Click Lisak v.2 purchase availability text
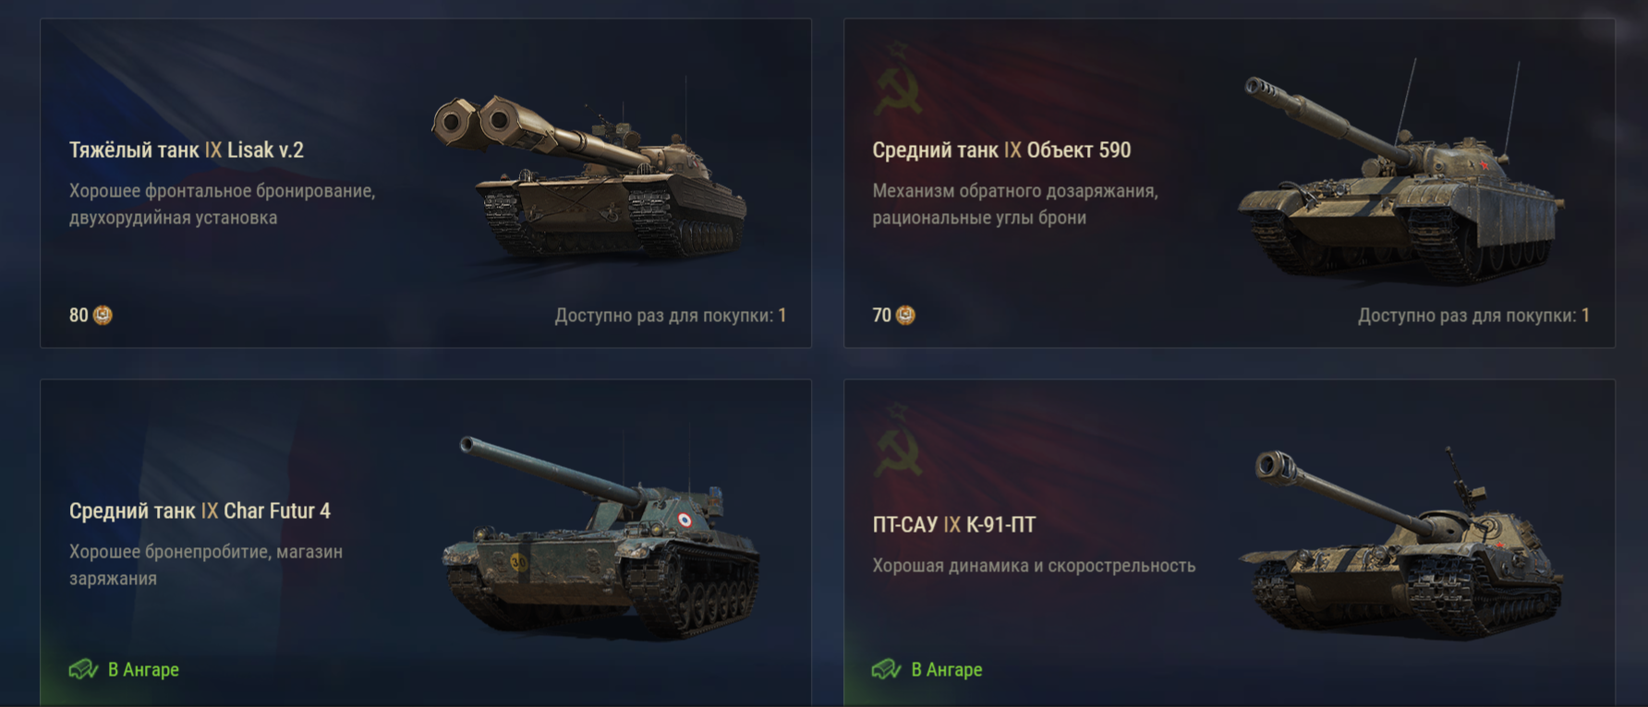Viewport: 1648px width, 707px height. click(x=671, y=316)
